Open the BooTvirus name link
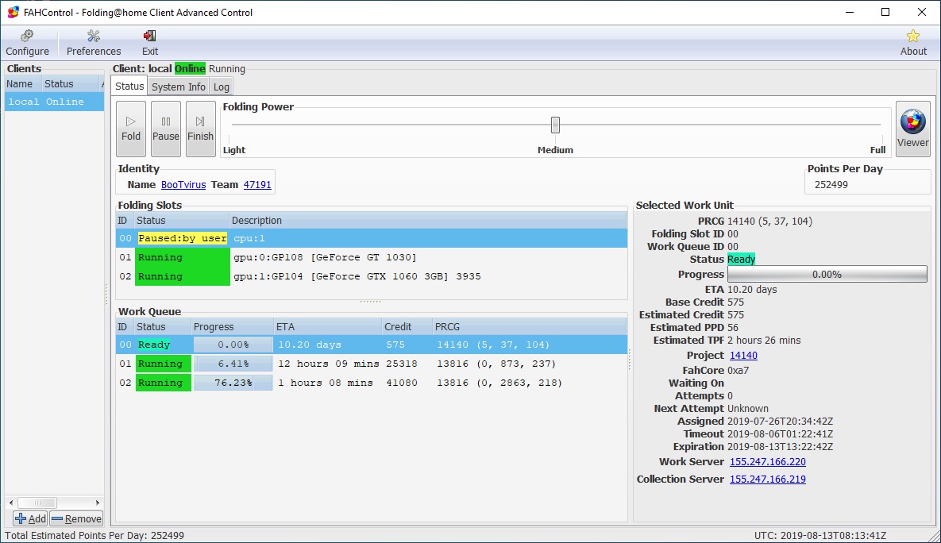Viewport: 941px width, 543px height. 183,185
